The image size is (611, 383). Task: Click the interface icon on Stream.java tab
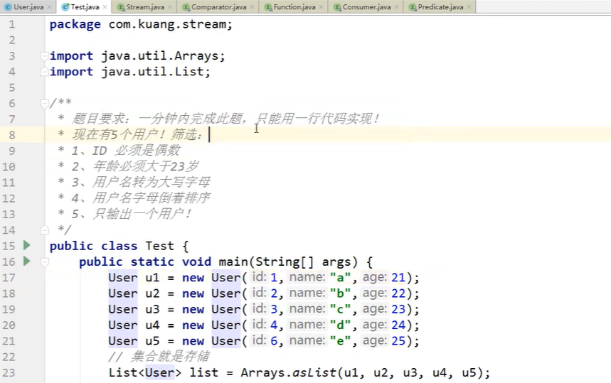click(121, 7)
